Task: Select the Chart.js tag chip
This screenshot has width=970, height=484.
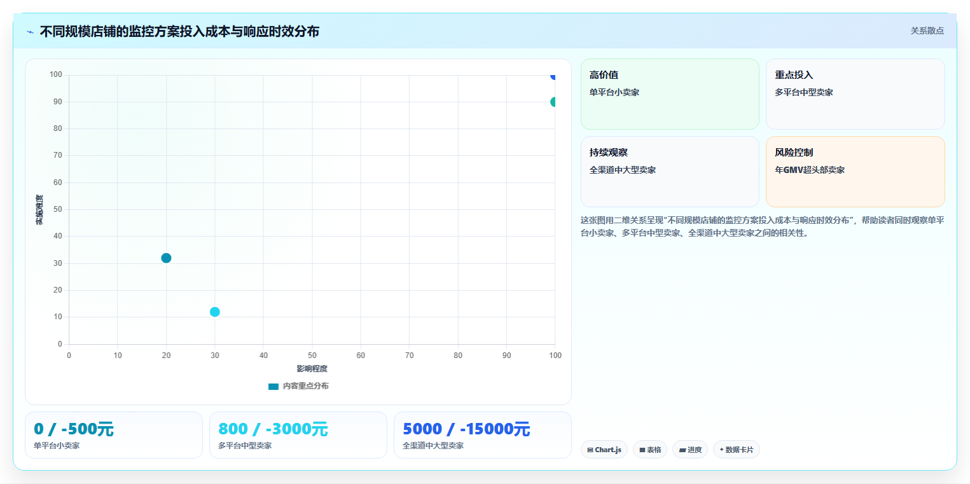Action: pos(604,450)
